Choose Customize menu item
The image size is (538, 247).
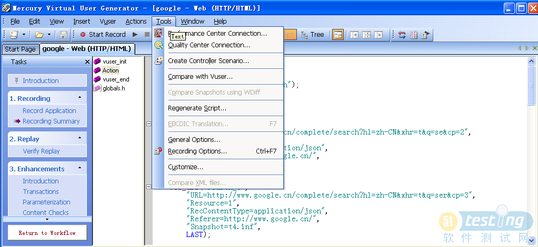click(x=218, y=167)
